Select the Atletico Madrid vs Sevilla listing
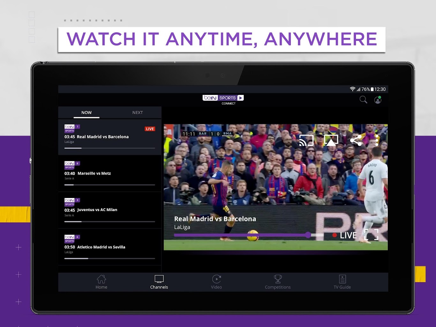 click(109, 247)
